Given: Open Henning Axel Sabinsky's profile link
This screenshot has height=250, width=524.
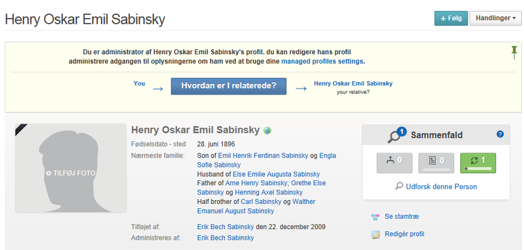Looking at the screenshot, I should coord(268,192).
